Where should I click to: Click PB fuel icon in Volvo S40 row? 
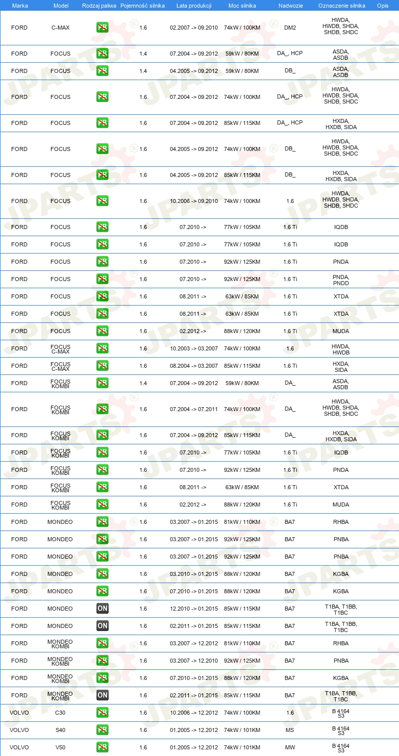click(x=103, y=730)
